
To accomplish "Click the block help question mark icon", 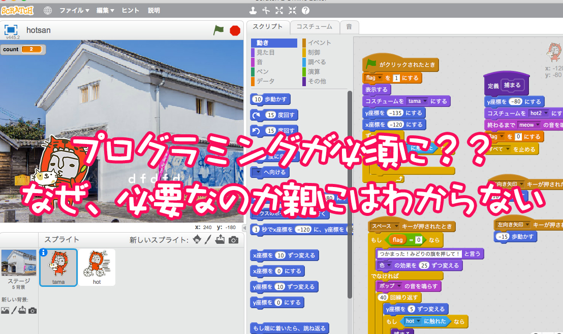I will coord(305,10).
